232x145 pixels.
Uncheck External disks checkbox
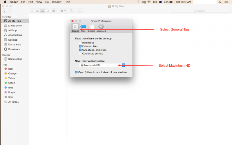click(80, 46)
